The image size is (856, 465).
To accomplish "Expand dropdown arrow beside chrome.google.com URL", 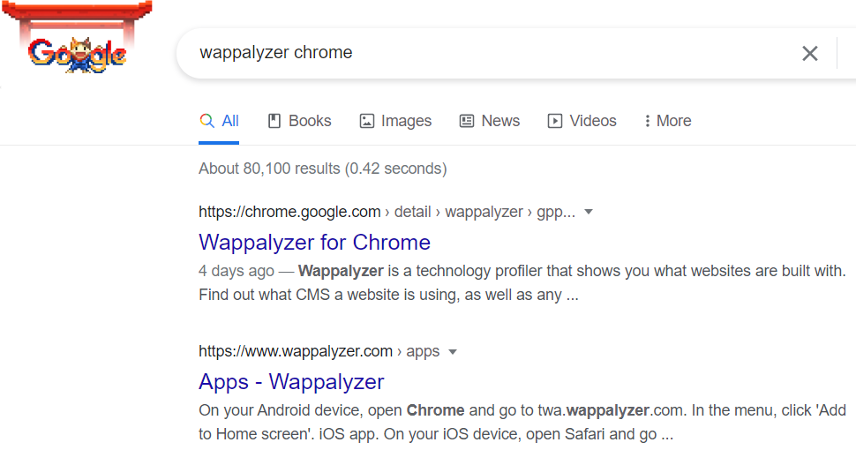I will tap(589, 212).
